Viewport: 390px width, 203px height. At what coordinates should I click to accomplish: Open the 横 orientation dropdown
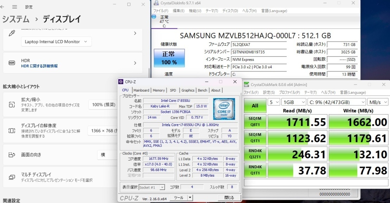(x=108, y=155)
